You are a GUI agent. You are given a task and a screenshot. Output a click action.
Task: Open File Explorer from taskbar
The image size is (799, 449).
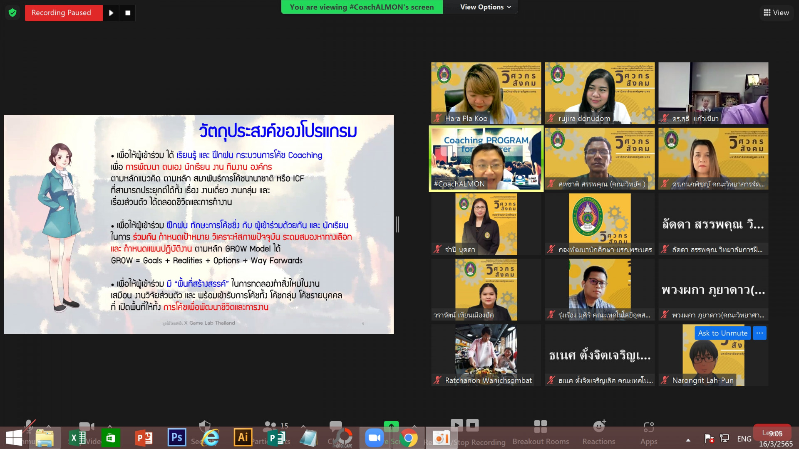coord(45,438)
